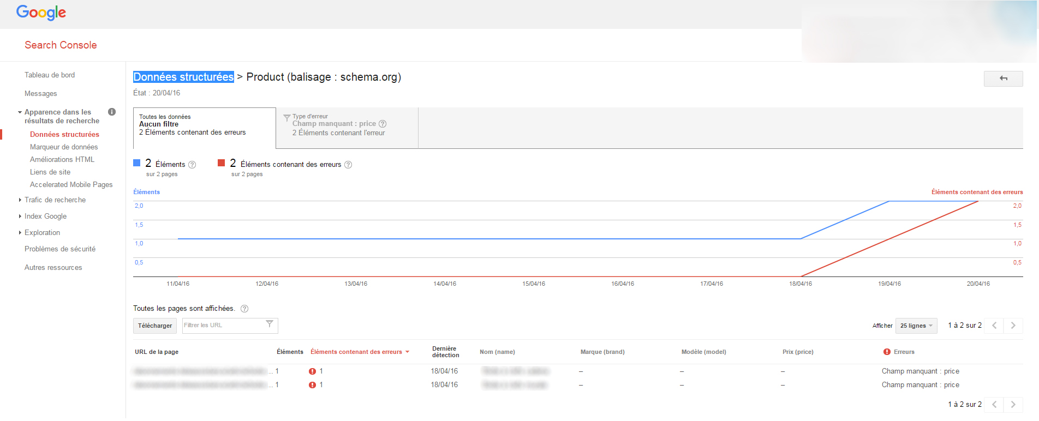
Task: Select Type d'erreur Champ manquant price tab
Action: tap(347, 128)
